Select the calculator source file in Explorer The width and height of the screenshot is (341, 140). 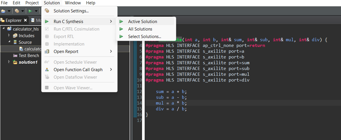33,49
